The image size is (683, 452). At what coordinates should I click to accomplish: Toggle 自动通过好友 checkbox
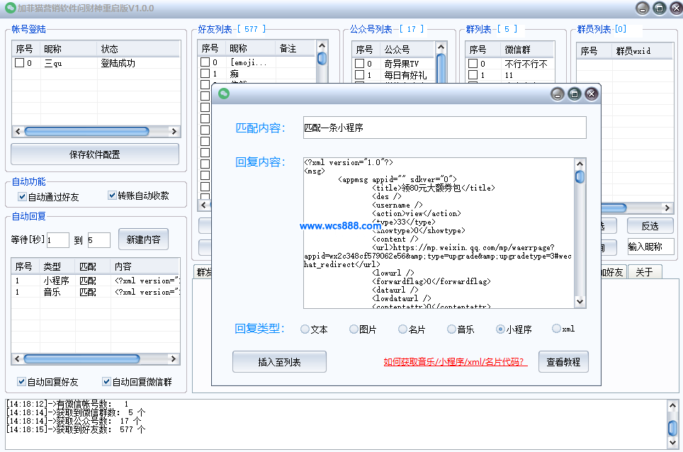pos(23,196)
